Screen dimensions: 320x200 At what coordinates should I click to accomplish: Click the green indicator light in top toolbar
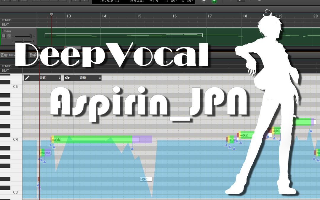coord(214,2)
